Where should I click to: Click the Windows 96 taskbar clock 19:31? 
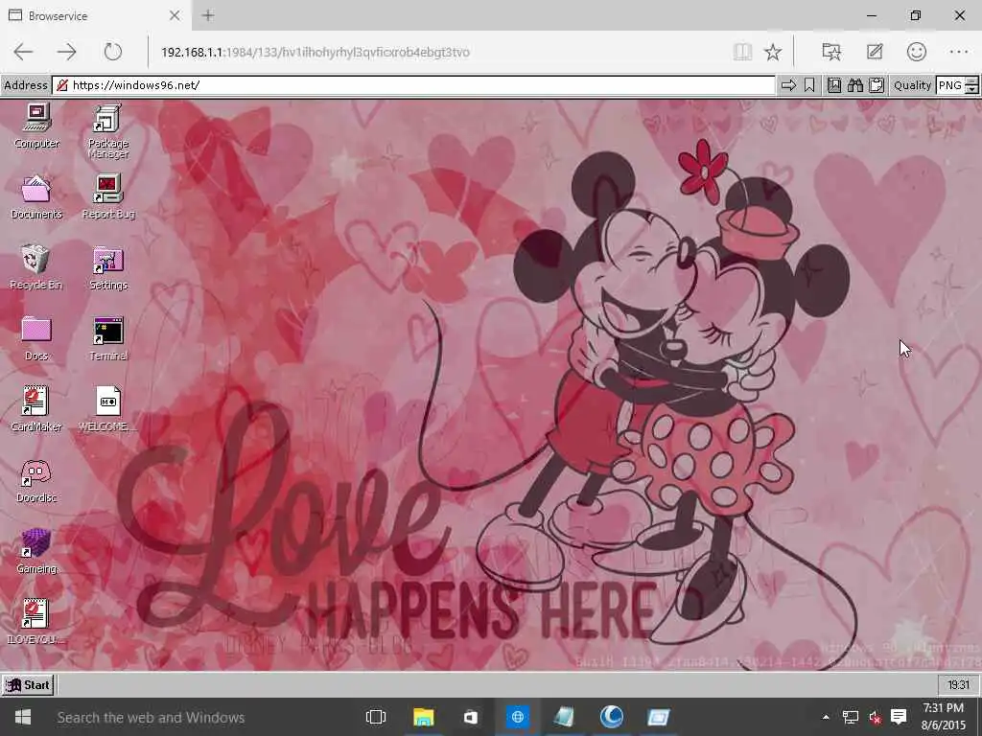coord(958,684)
